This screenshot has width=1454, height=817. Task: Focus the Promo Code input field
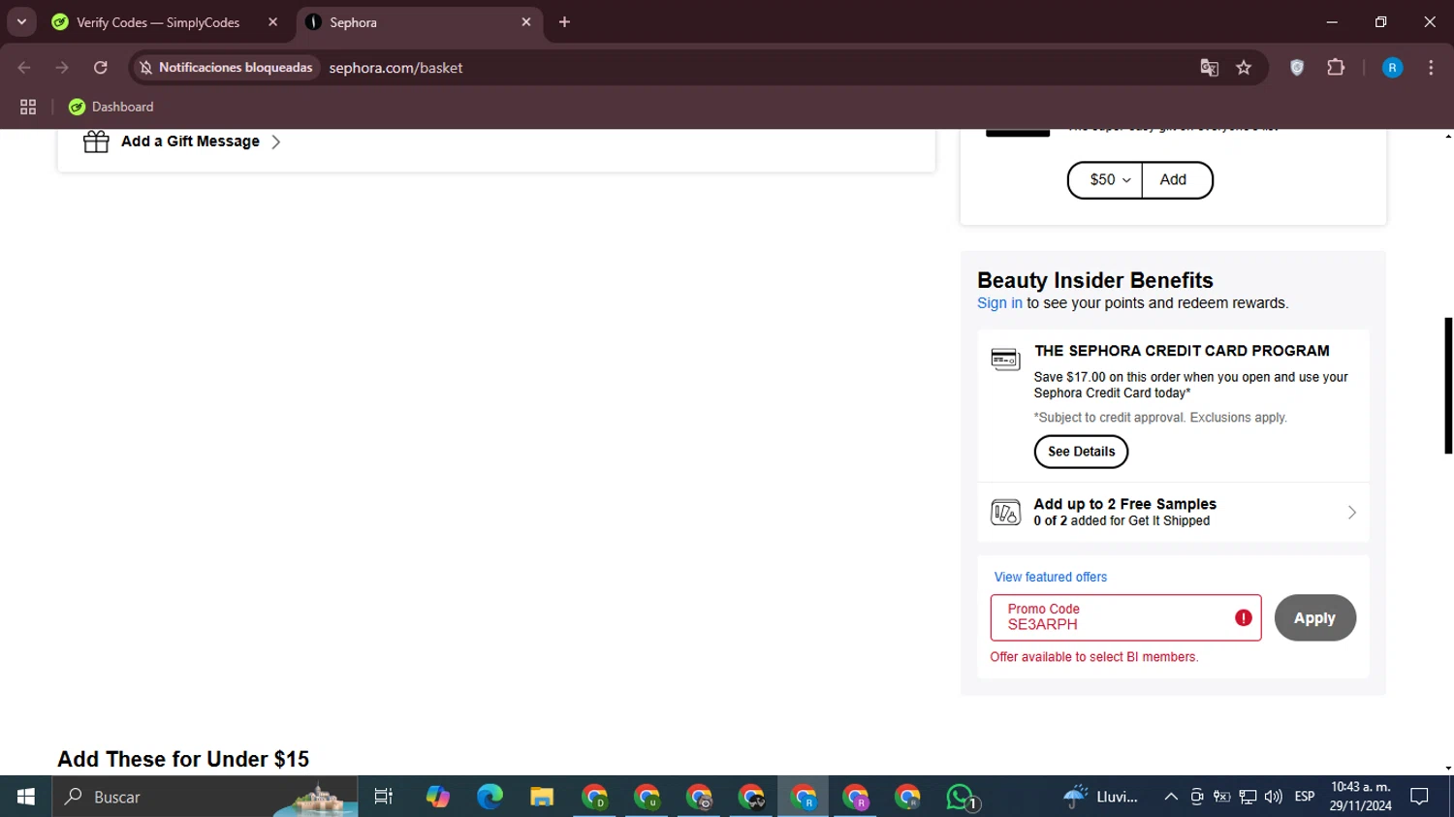click(1125, 617)
